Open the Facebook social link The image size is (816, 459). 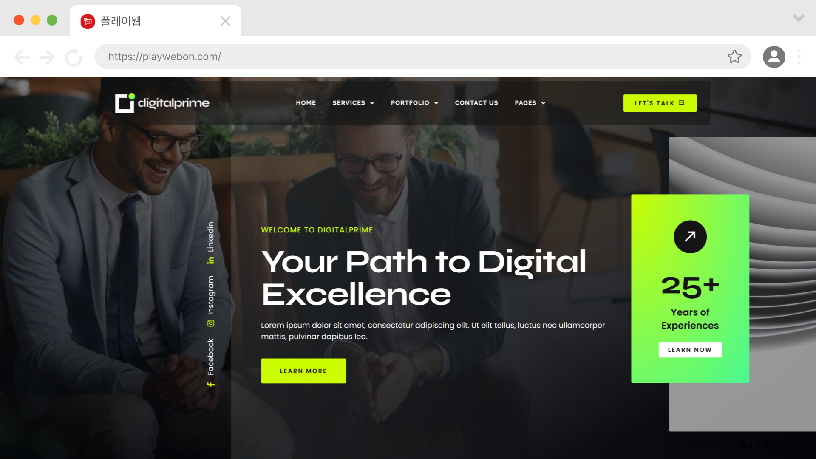(210, 363)
